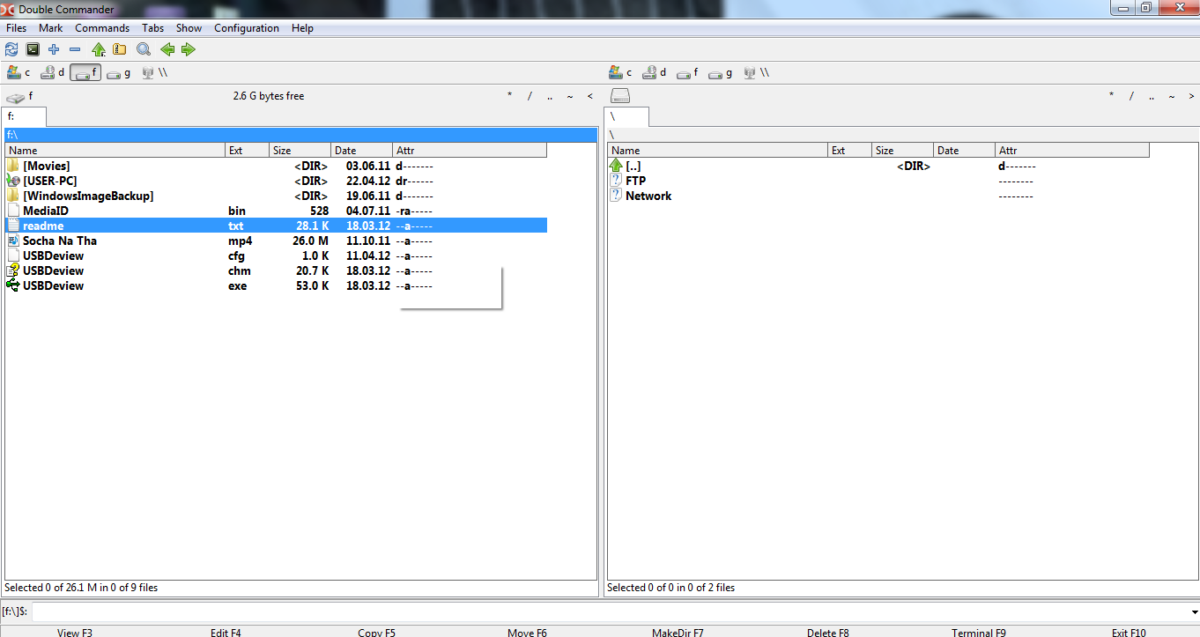Click the left panel's "~" home button
The image size is (1200, 637).
tap(570, 96)
